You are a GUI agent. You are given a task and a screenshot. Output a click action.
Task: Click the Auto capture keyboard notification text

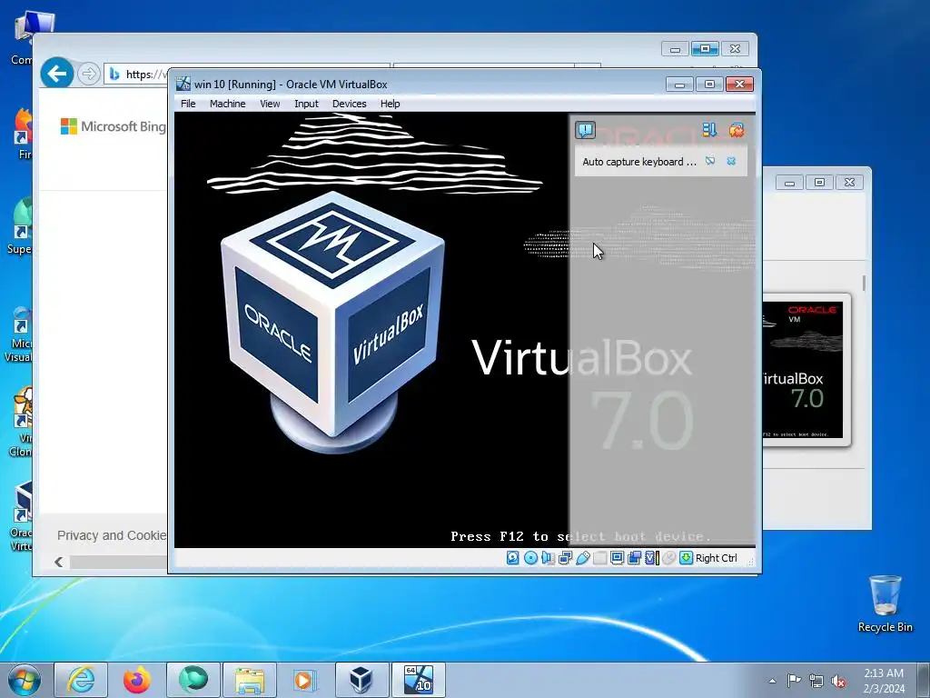638,162
